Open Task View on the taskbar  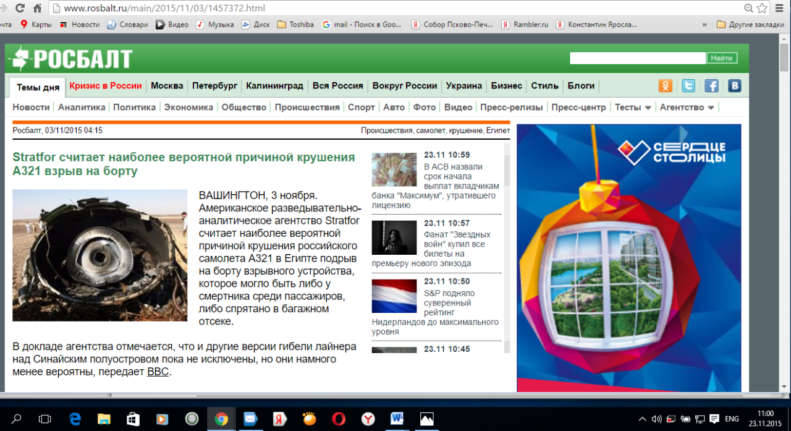(44, 419)
